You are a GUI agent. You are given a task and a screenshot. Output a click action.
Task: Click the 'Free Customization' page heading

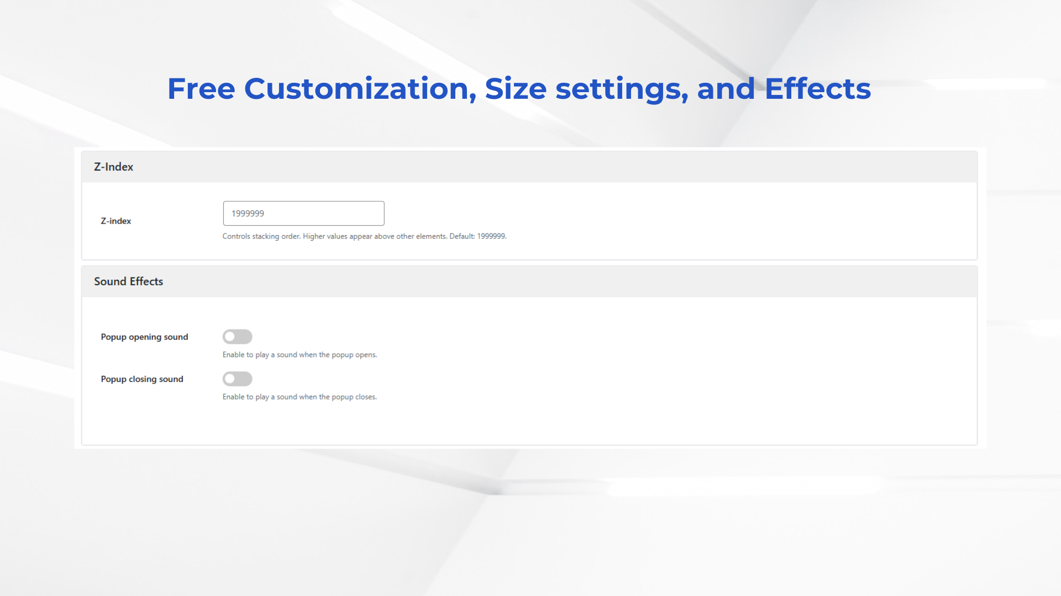click(x=322, y=89)
